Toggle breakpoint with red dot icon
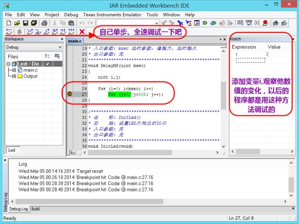The height and width of the screenshot is (224, 299). [265, 23]
